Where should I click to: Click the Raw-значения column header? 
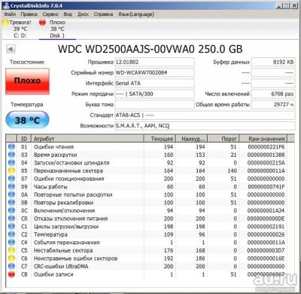tap(263, 139)
